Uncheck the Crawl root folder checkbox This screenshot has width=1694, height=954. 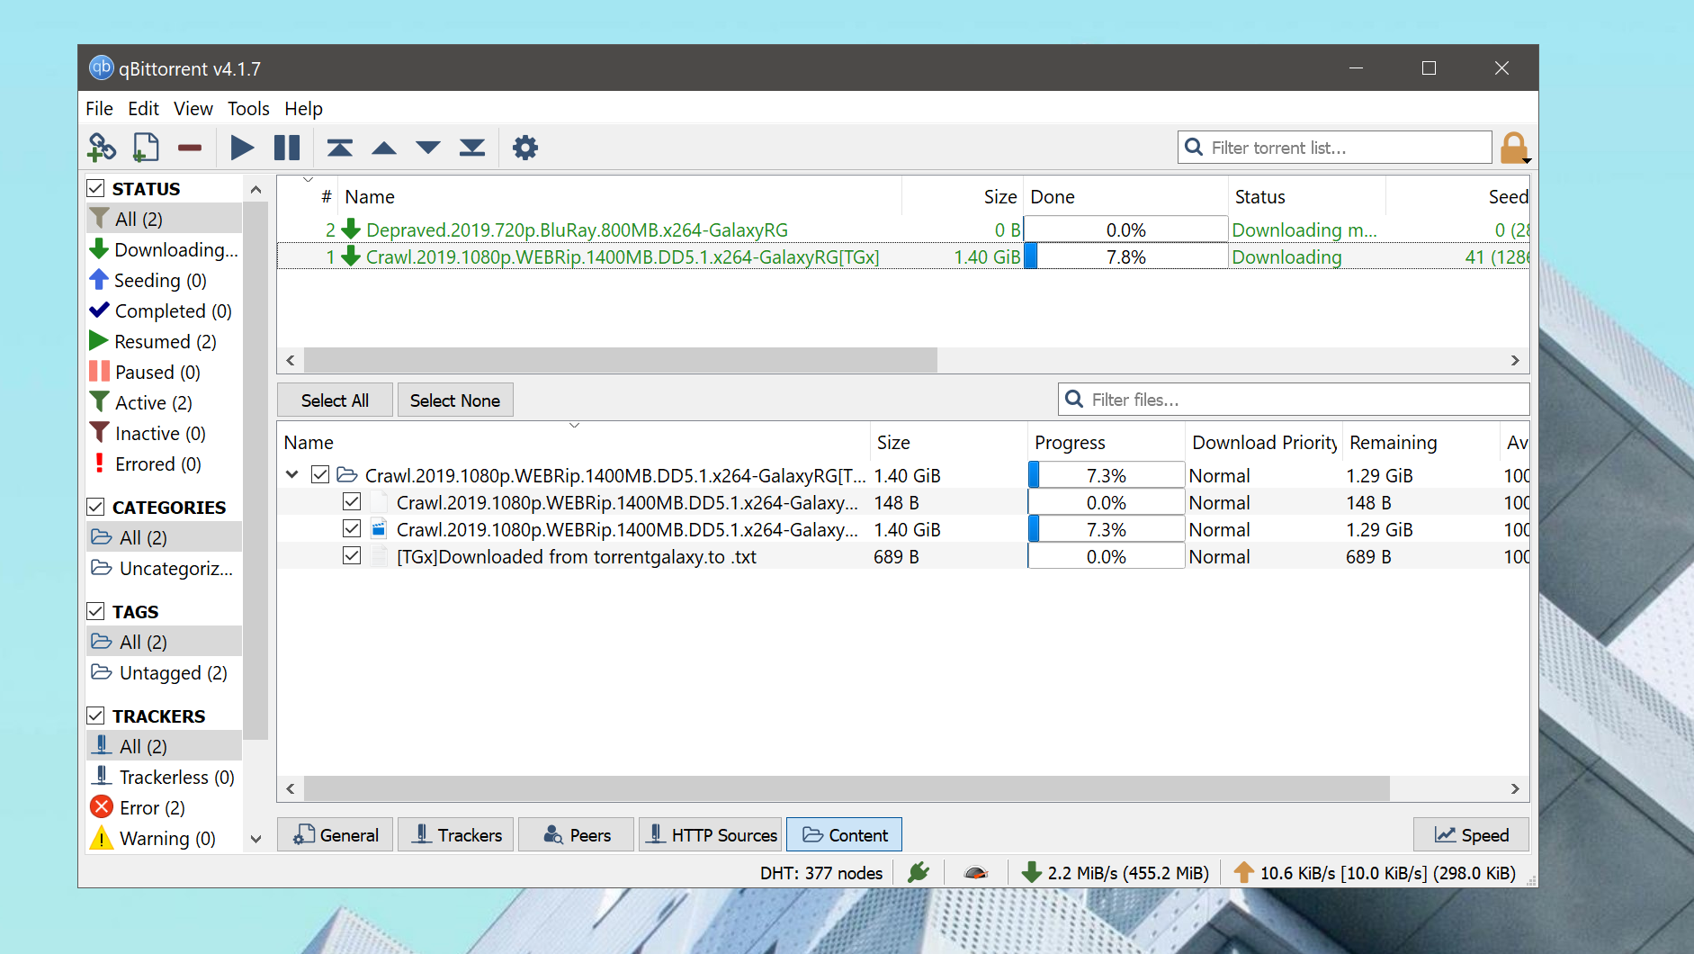click(320, 474)
